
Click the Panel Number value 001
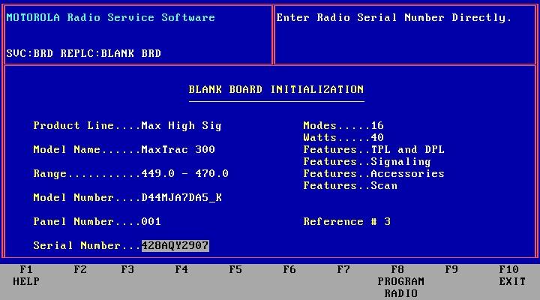151,221
